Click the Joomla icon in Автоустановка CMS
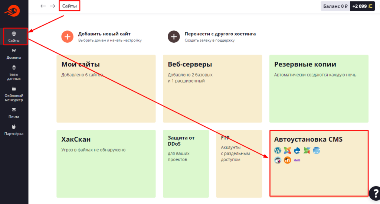This screenshot has height=204, width=380. tap(288, 150)
